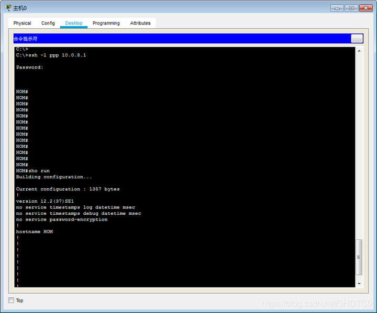377x313 pixels.
Task: Go to the Attributes tab
Action: point(140,23)
